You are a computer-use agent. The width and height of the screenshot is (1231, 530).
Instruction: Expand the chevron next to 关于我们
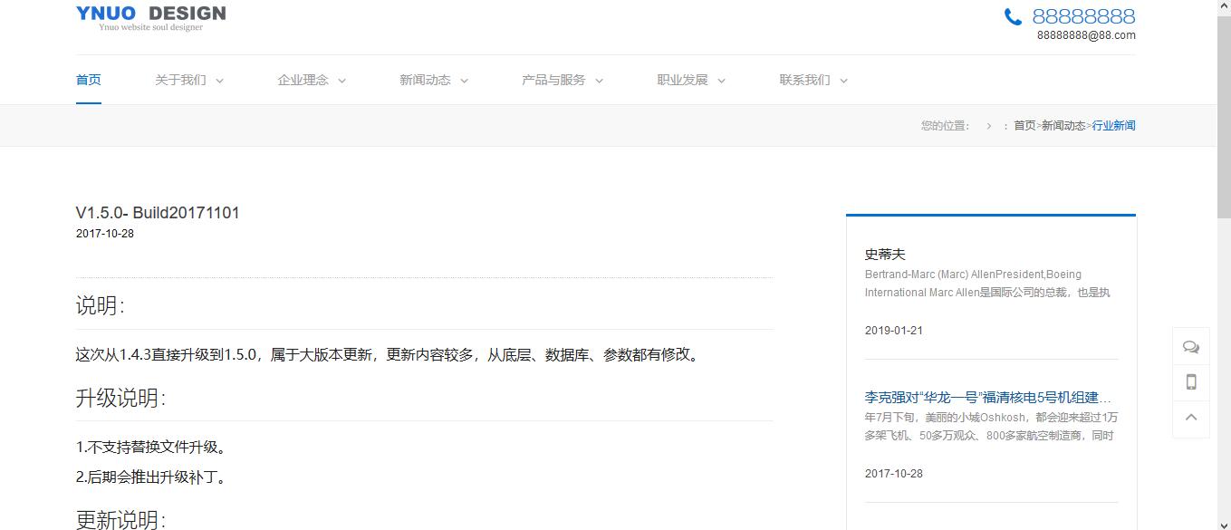219,81
